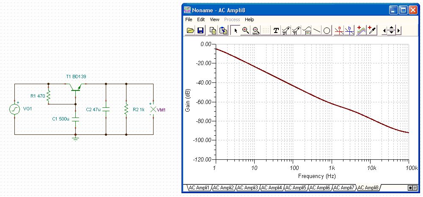Click the 'VM1' label text
The width and height of the screenshot is (423, 197).
coord(161,110)
